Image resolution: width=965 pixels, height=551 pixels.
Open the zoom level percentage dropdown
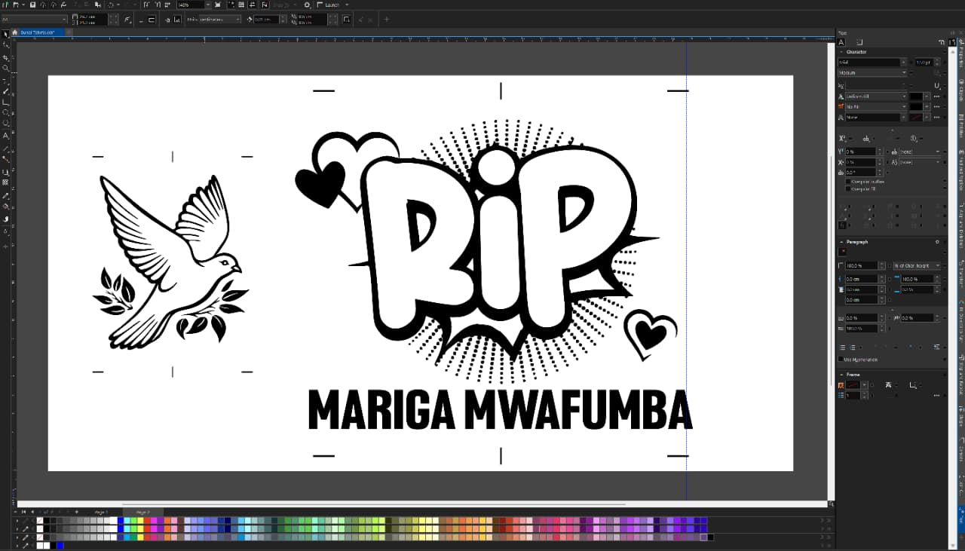[x=209, y=5]
